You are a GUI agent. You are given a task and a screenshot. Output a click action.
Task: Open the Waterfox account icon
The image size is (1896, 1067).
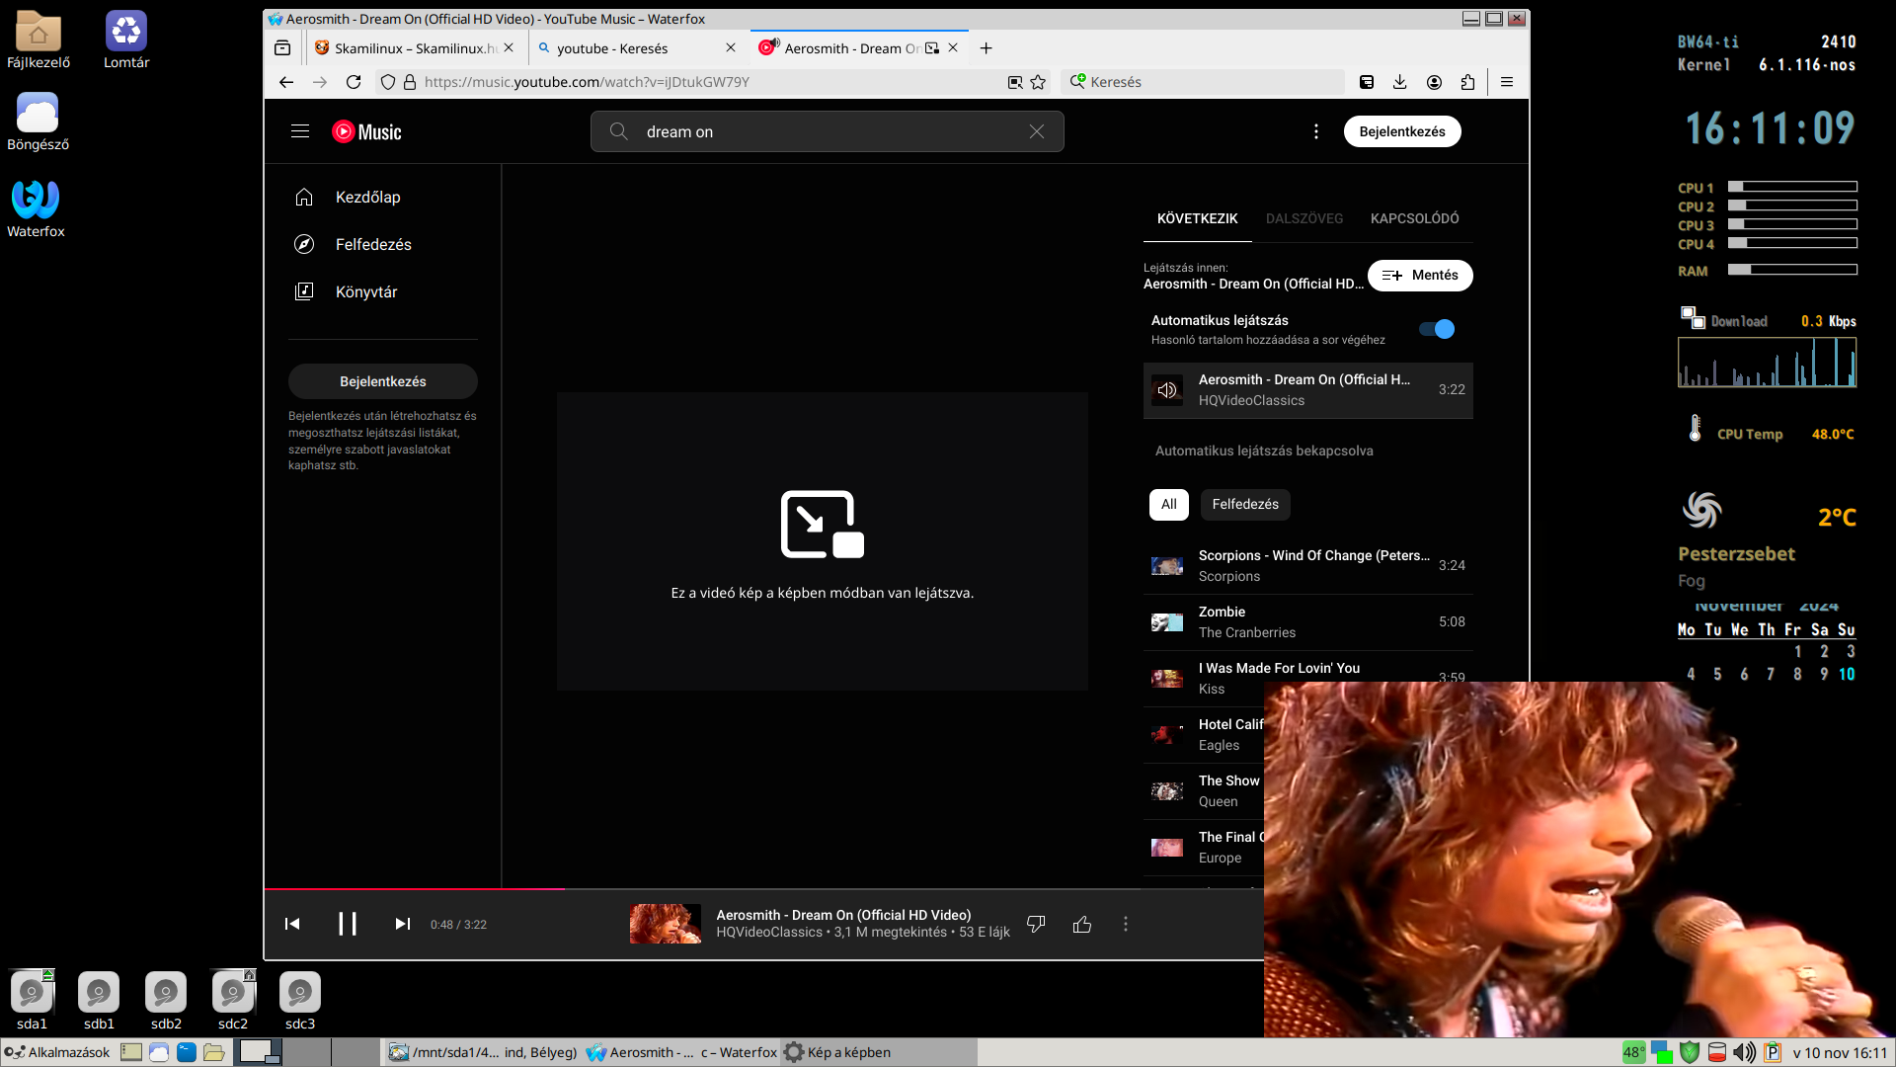(1434, 82)
